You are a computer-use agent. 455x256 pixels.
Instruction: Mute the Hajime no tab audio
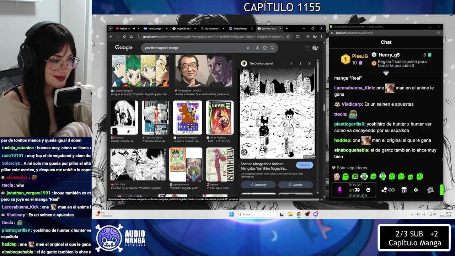134,28
